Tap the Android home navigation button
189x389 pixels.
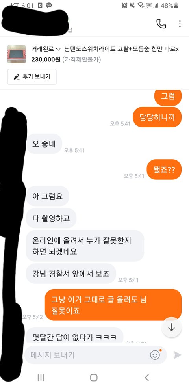94,378
